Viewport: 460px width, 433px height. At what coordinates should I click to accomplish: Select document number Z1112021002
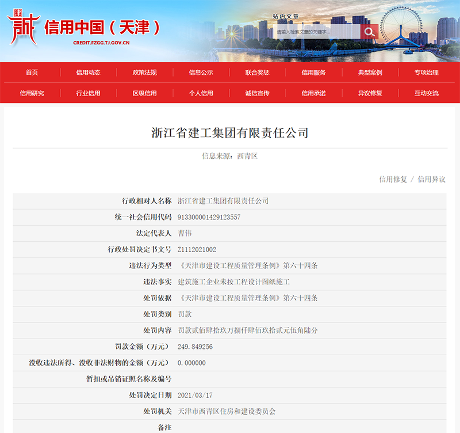tap(197, 249)
